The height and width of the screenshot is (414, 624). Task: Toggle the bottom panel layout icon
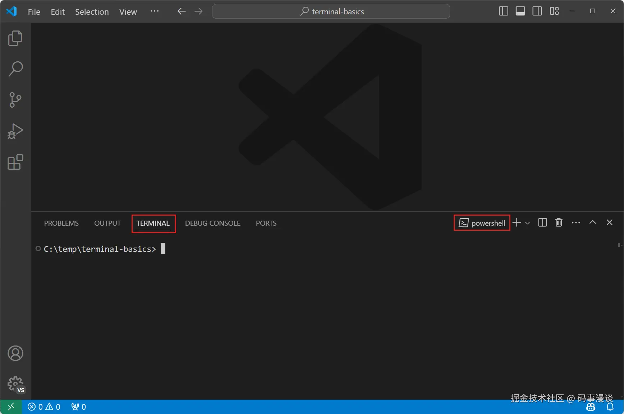click(x=520, y=11)
